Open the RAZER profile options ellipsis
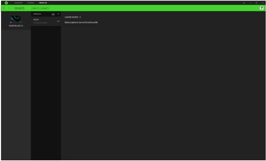 [x=58, y=21]
